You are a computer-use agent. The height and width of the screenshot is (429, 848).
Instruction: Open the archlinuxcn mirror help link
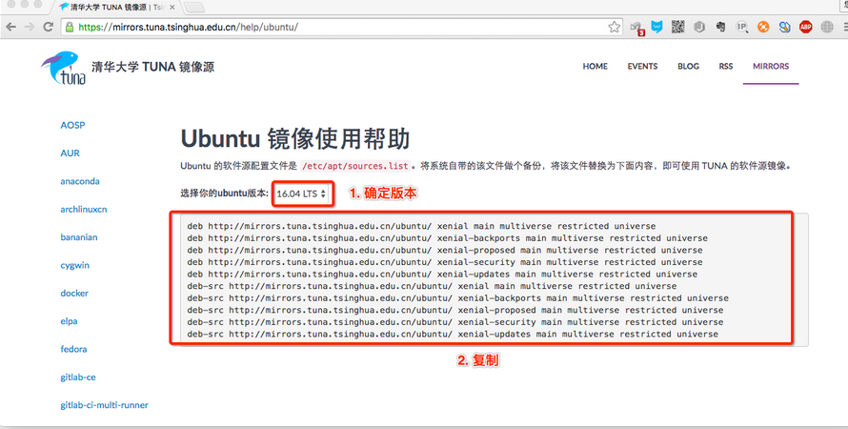pyautogui.click(x=83, y=210)
